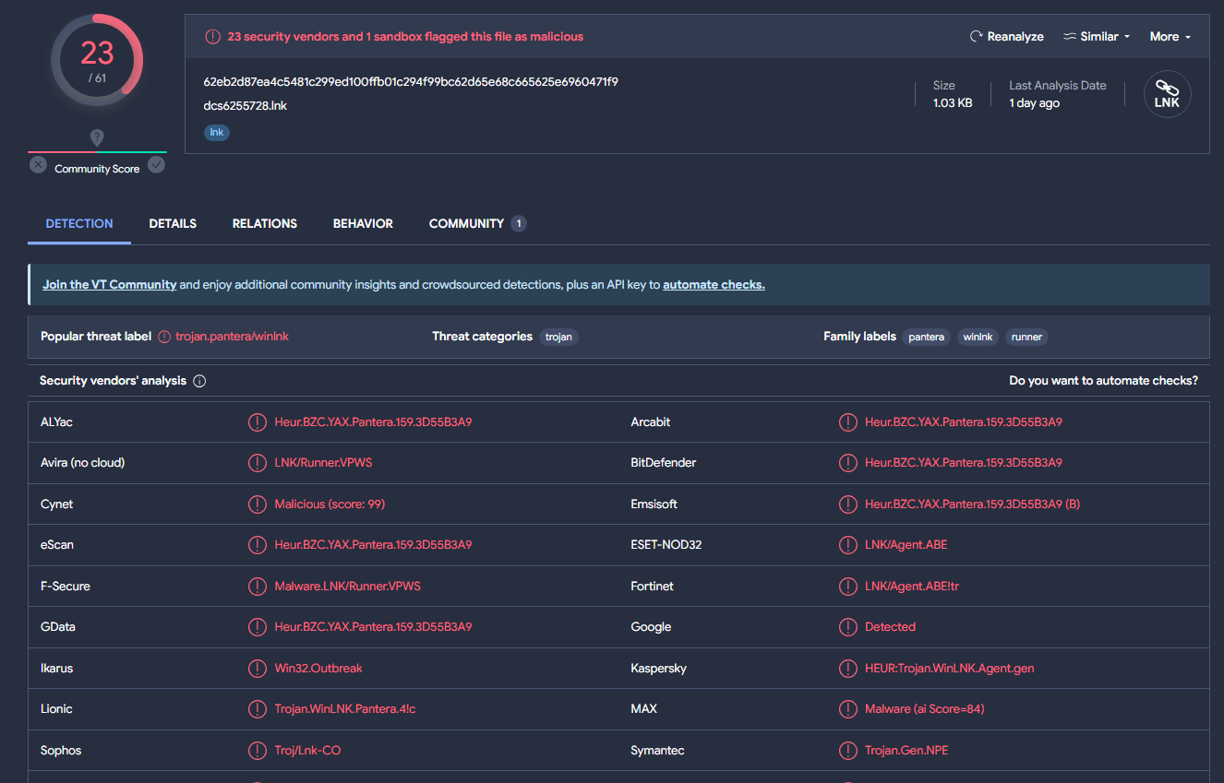Open the COMMUNITY tab
Viewport: 1224px width, 783px height.
click(467, 223)
